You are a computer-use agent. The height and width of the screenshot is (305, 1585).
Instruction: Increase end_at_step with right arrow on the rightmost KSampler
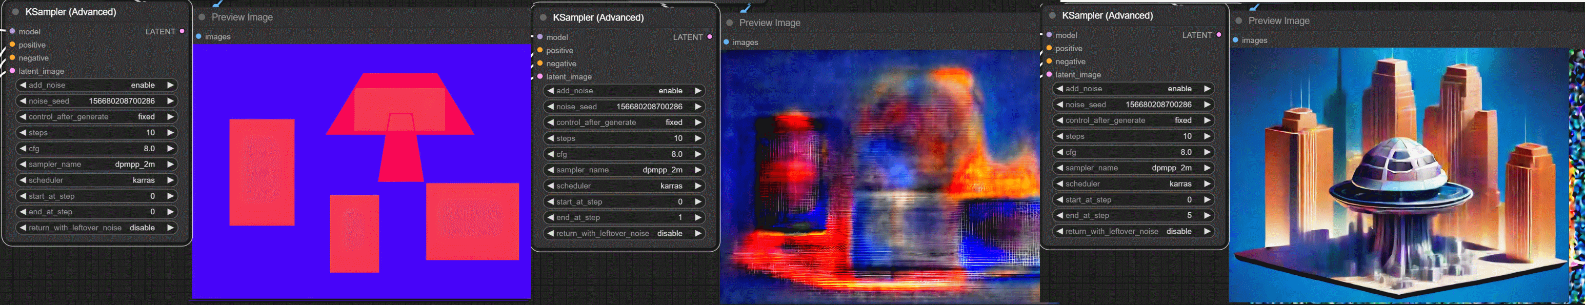pyautogui.click(x=1207, y=216)
